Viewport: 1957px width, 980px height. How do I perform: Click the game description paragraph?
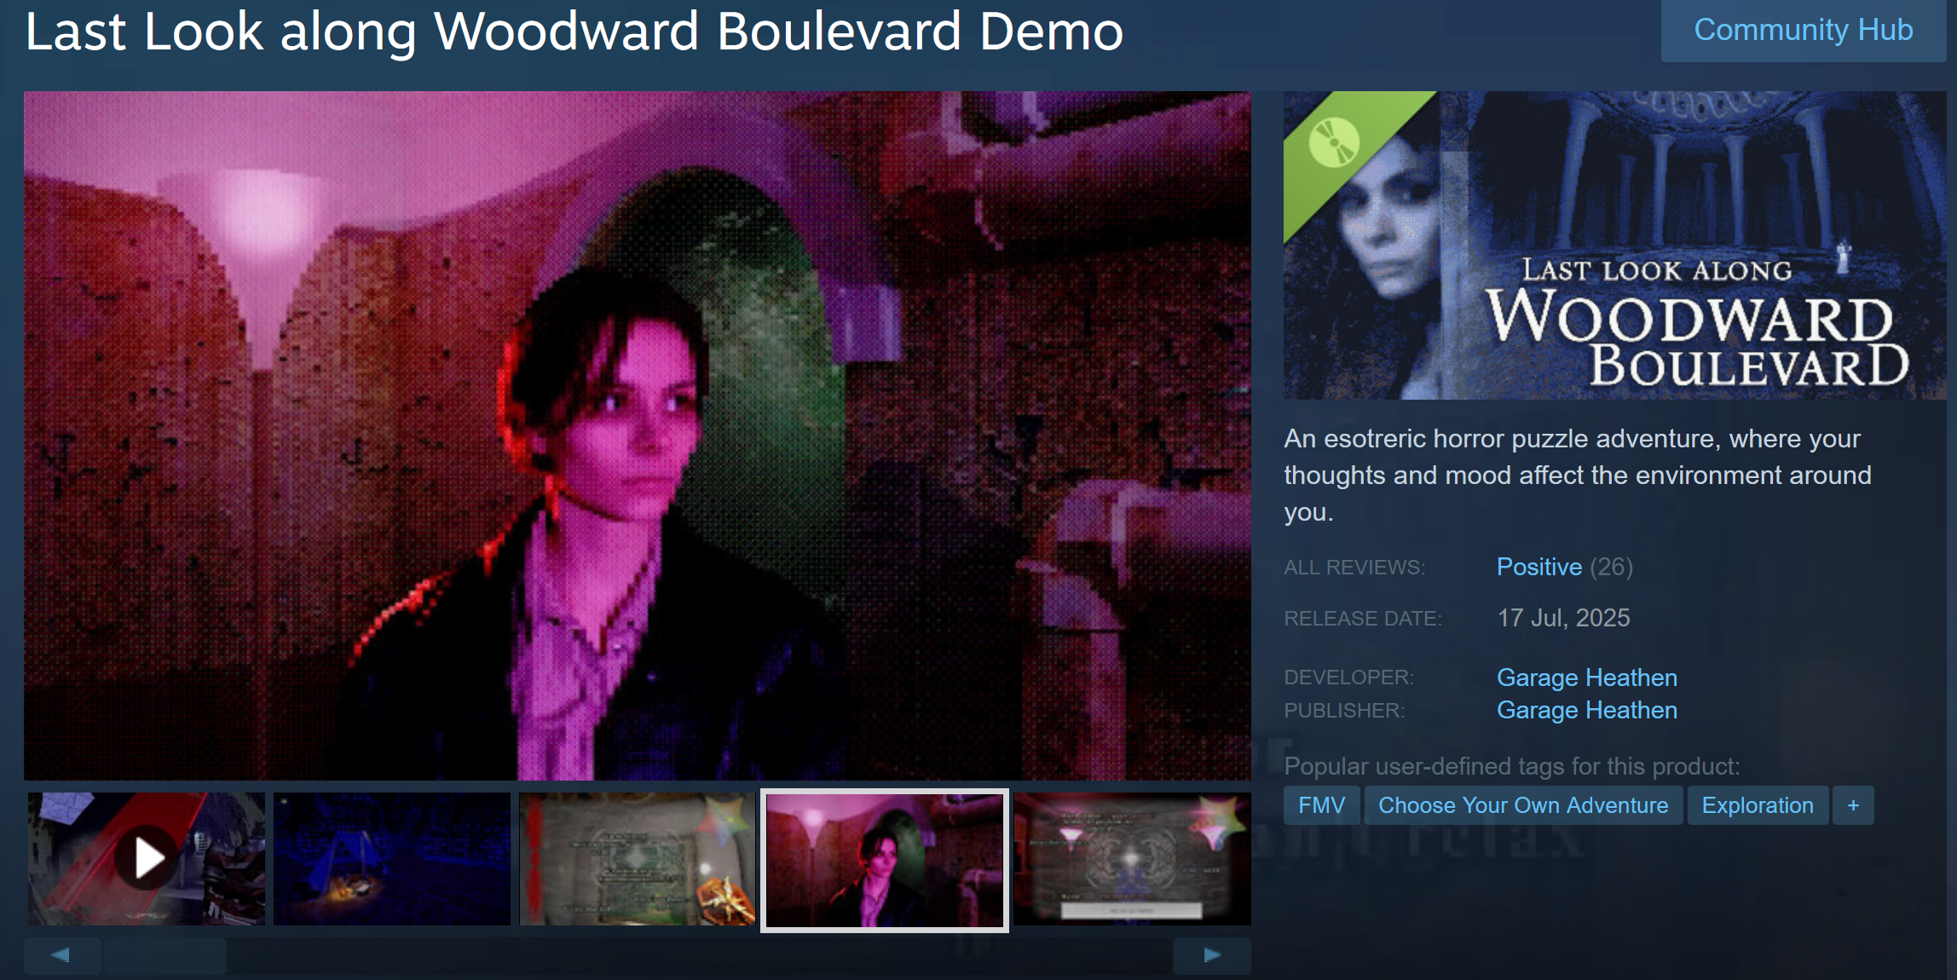tap(1578, 475)
